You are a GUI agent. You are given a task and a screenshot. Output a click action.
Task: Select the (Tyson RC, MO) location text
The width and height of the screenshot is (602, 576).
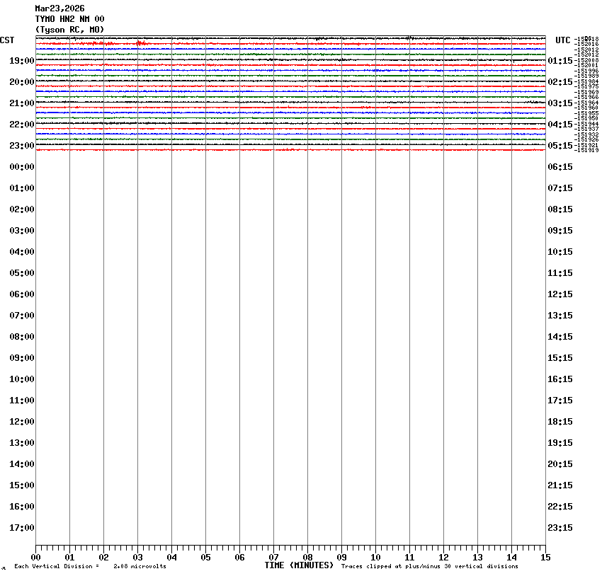69,29
